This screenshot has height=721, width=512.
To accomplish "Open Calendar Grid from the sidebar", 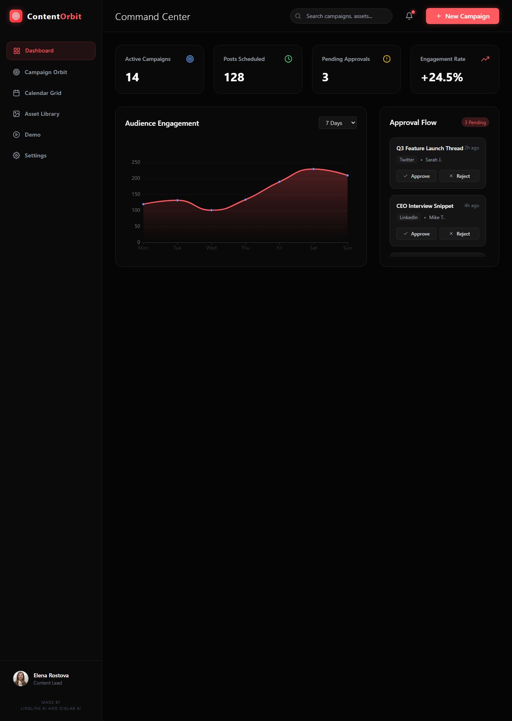I will click(x=51, y=93).
